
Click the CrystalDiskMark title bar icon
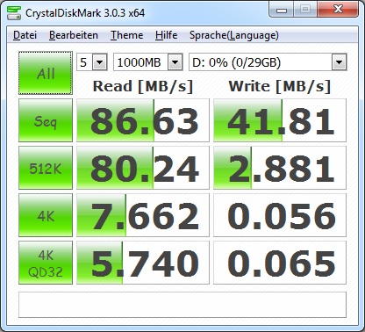click(x=14, y=12)
